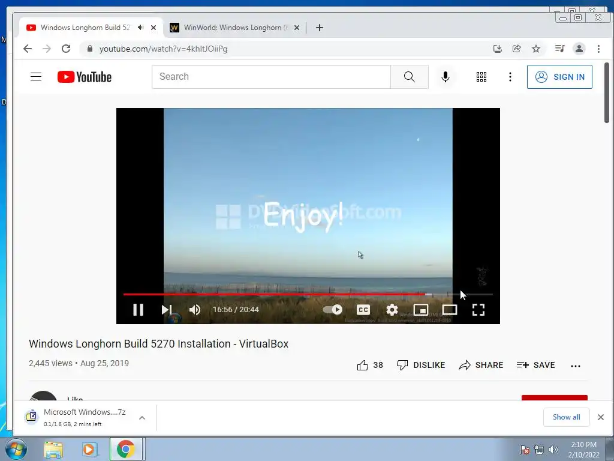This screenshot has height=461, width=614.
Task: Reload the current page
Action: click(x=66, y=49)
